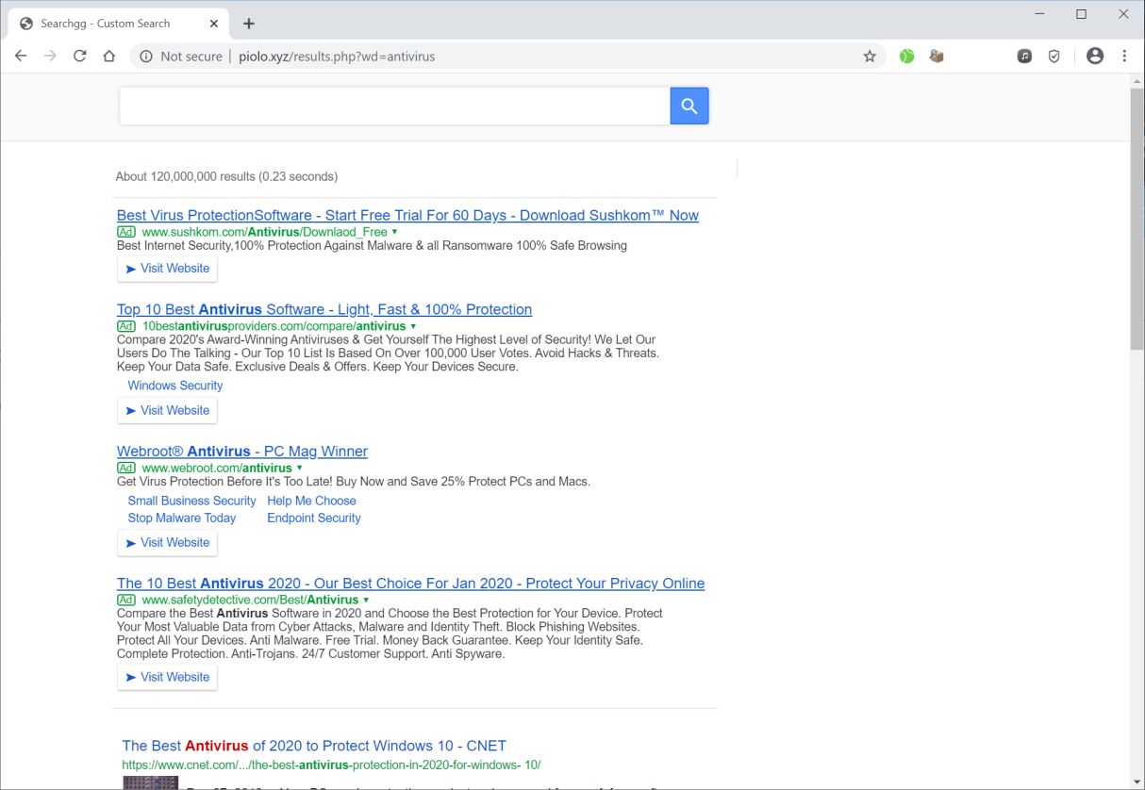Click the green tennis ball extension icon
The image size is (1145, 790).
point(906,57)
